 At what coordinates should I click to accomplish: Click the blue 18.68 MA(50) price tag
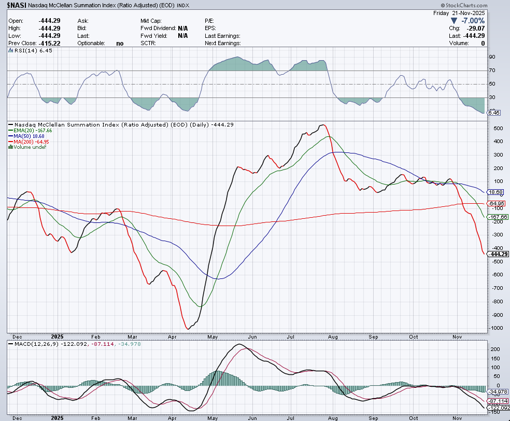pos(495,192)
